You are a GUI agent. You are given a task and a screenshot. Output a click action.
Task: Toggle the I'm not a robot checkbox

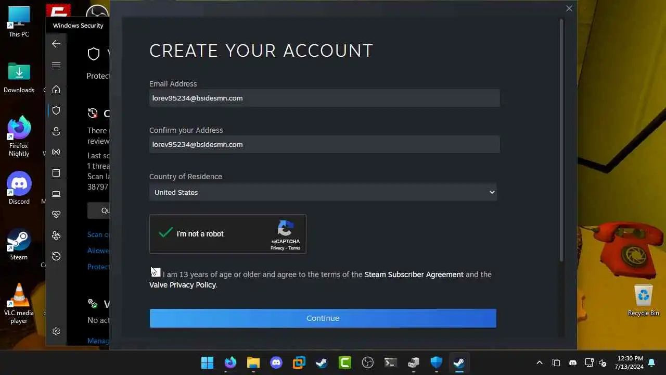click(x=165, y=233)
